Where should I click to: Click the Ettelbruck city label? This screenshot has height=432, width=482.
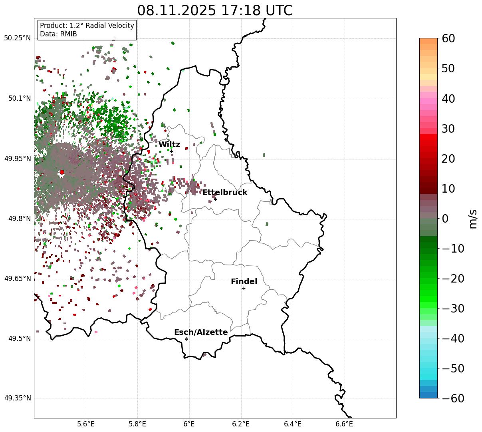[225, 193]
